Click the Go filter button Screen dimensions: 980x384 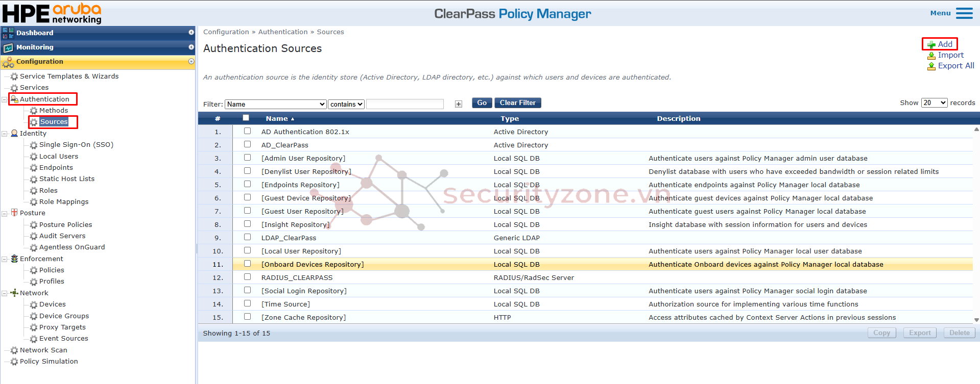[x=482, y=103]
